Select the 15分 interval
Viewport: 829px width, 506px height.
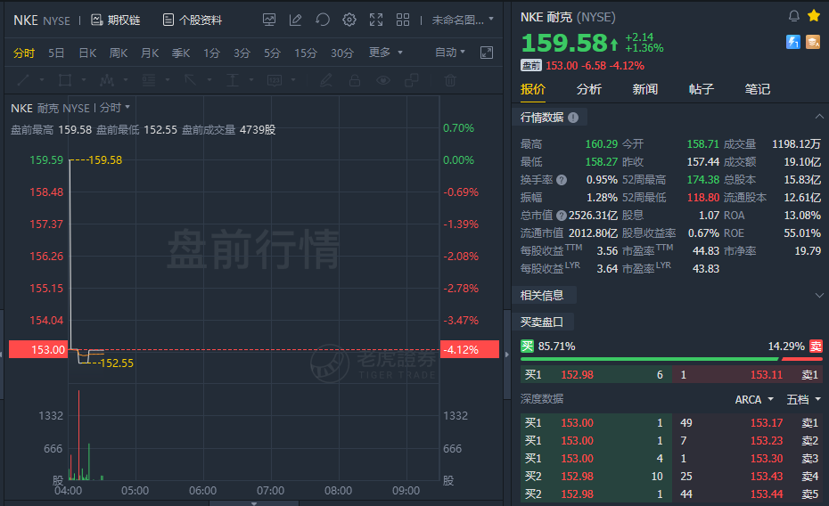(x=306, y=53)
